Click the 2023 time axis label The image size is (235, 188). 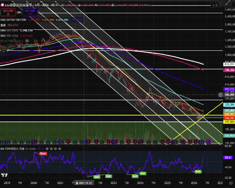113,183
